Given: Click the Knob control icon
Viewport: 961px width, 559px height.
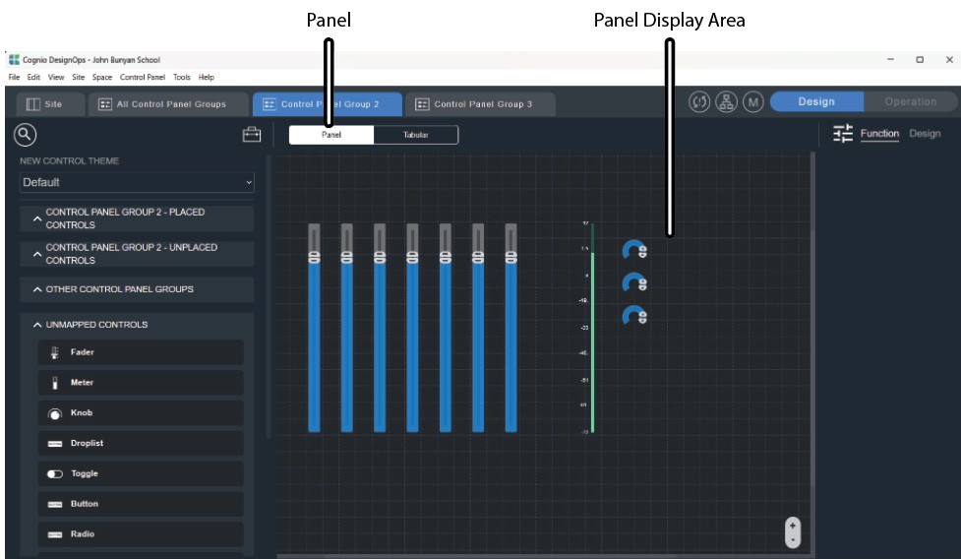Looking at the screenshot, I should point(54,413).
